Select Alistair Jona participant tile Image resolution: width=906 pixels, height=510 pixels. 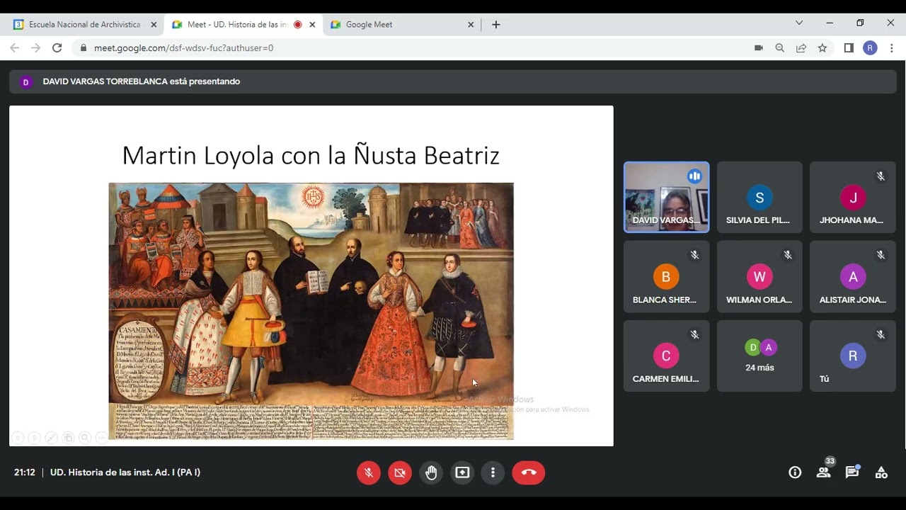[x=853, y=276]
